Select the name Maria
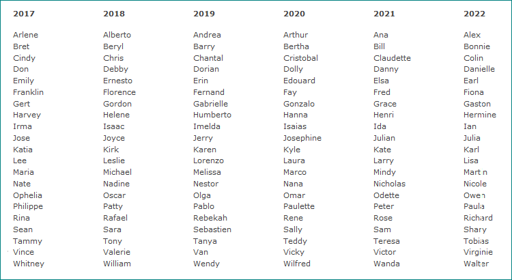 tap(24, 172)
